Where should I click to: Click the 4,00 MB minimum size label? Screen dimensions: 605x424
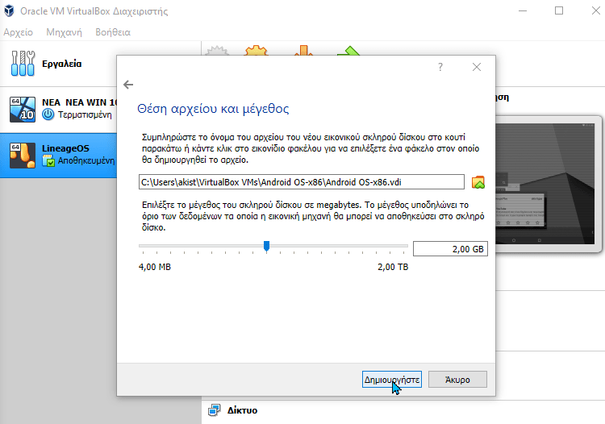[x=154, y=267]
